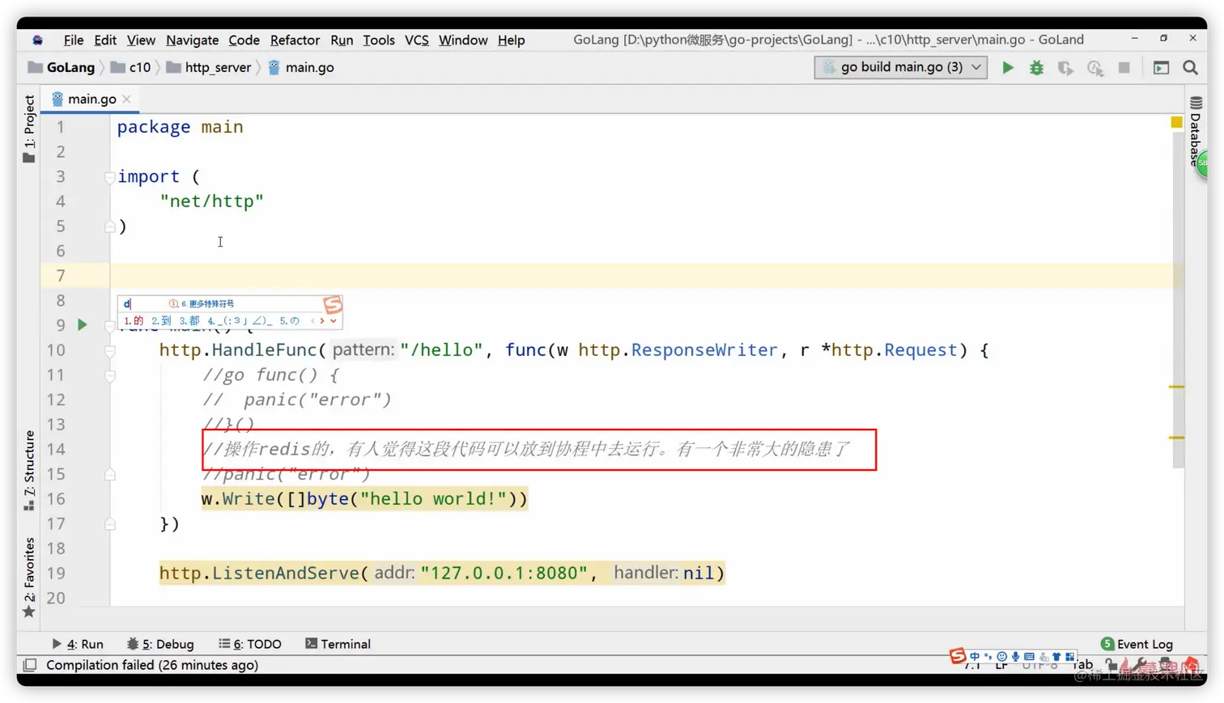Screen dimensions: 1224x703
Task: Click the Sogou emoji smiley icon
Action: point(1002,657)
